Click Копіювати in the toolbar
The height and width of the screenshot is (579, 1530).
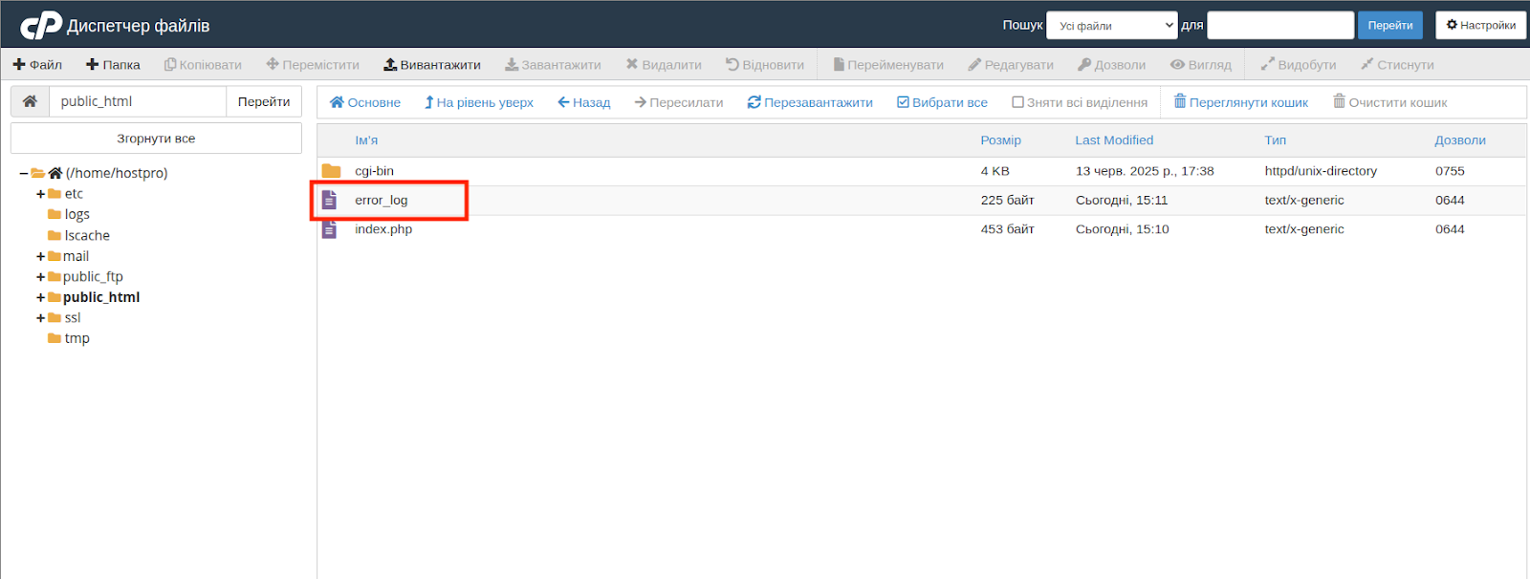tap(203, 64)
